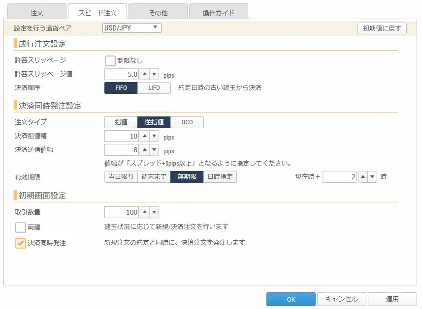Image resolution: width=422 pixels, height=309 pixels.
Task: View the 操作ガイド tab
Action: [x=218, y=11]
